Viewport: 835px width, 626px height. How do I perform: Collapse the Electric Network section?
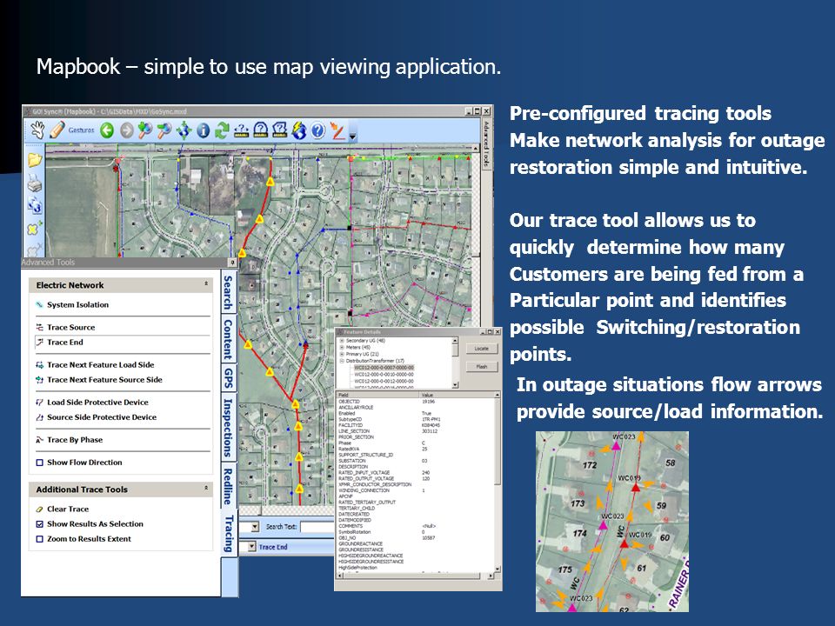click(x=206, y=284)
